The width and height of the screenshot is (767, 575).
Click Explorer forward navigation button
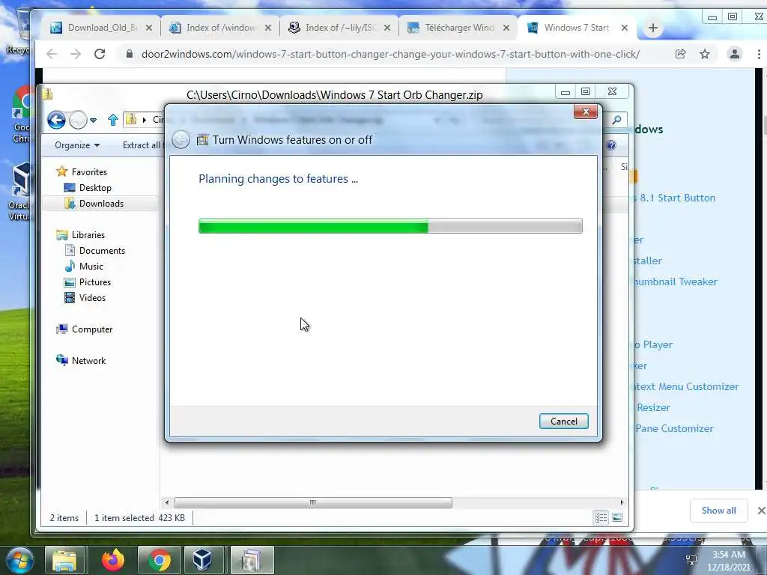(x=77, y=120)
